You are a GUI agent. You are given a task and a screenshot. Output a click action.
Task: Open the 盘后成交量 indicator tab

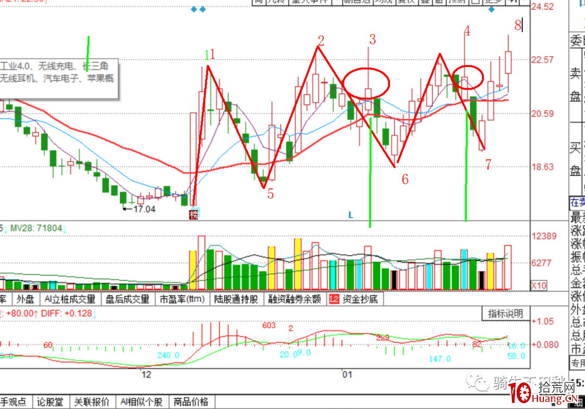(127, 299)
